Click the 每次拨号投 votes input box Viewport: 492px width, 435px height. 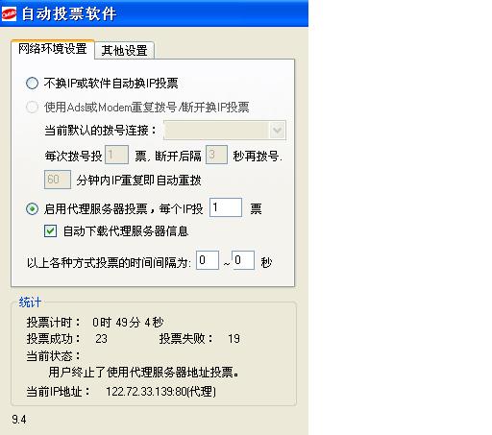pyautogui.click(x=116, y=155)
